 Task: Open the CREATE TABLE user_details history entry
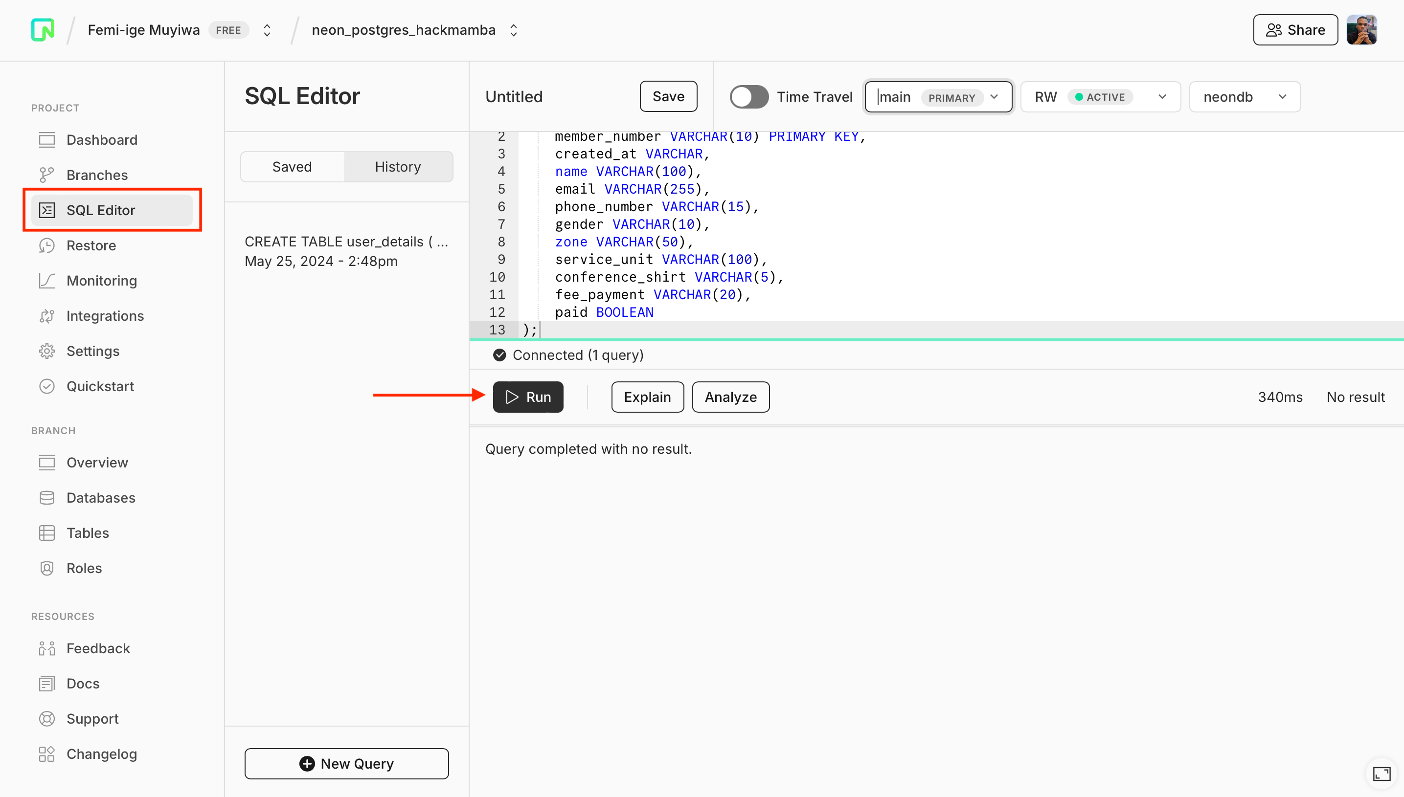pyautogui.click(x=346, y=251)
